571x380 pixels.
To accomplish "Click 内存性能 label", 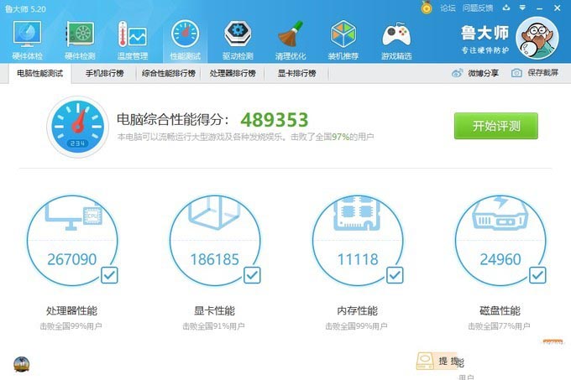I will 357,311.
